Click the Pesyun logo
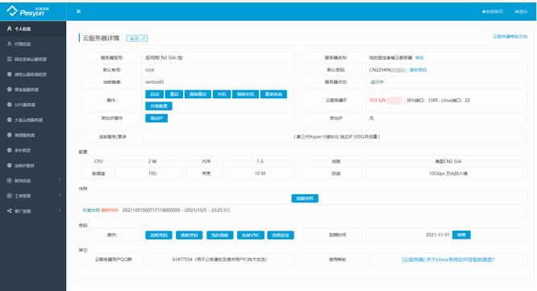This screenshot has height=291, width=537. click(28, 11)
